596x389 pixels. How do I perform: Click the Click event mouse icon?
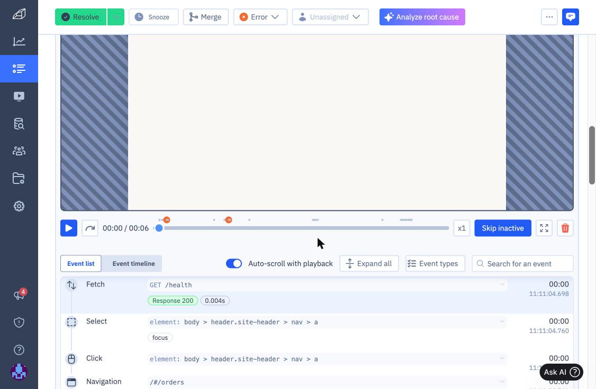coord(71,359)
